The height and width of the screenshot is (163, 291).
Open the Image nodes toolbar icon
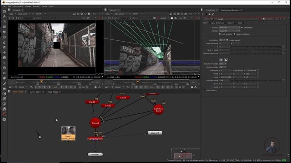(x=4, y=12)
